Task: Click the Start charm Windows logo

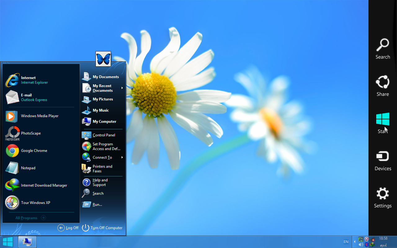Action: pyautogui.click(x=383, y=119)
